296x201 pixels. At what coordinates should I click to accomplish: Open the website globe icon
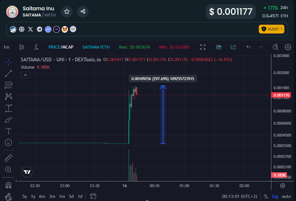(x=22, y=29)
